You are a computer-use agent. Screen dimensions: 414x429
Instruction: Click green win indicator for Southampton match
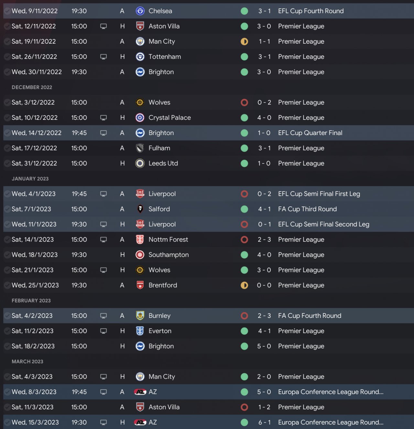coord(245,255)
